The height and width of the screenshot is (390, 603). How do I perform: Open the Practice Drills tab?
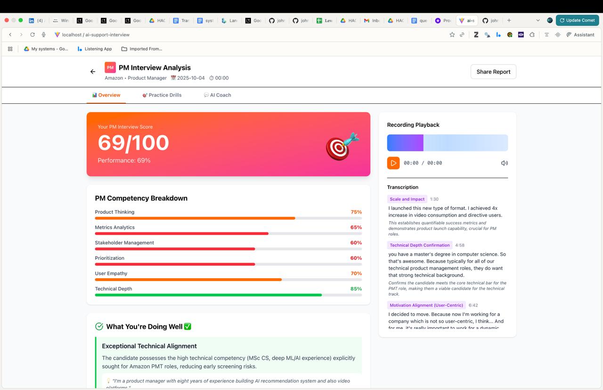pyautogui.click(x=162, y=95)
